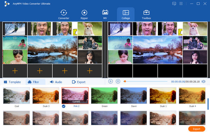Open the hamburger menu in title bar
Viewport: 210px width, 136px height.
[181, 4]
